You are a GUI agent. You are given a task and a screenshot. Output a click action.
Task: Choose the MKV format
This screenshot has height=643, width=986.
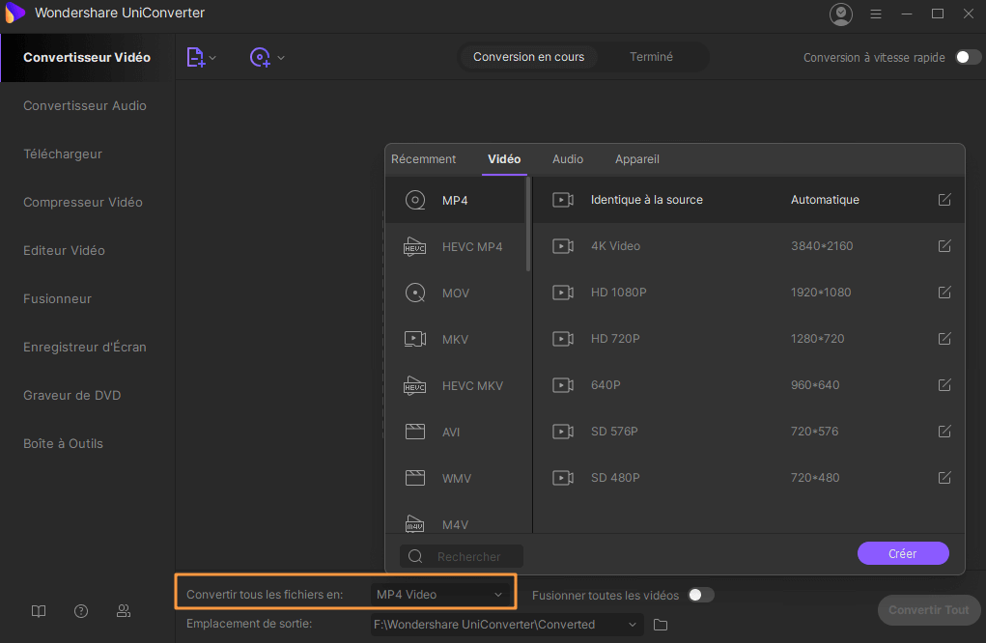click(x=455, y=340)
